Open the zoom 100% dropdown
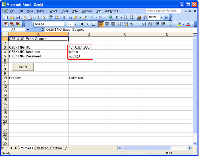This screenshot has width=199, height=157. 161,18
